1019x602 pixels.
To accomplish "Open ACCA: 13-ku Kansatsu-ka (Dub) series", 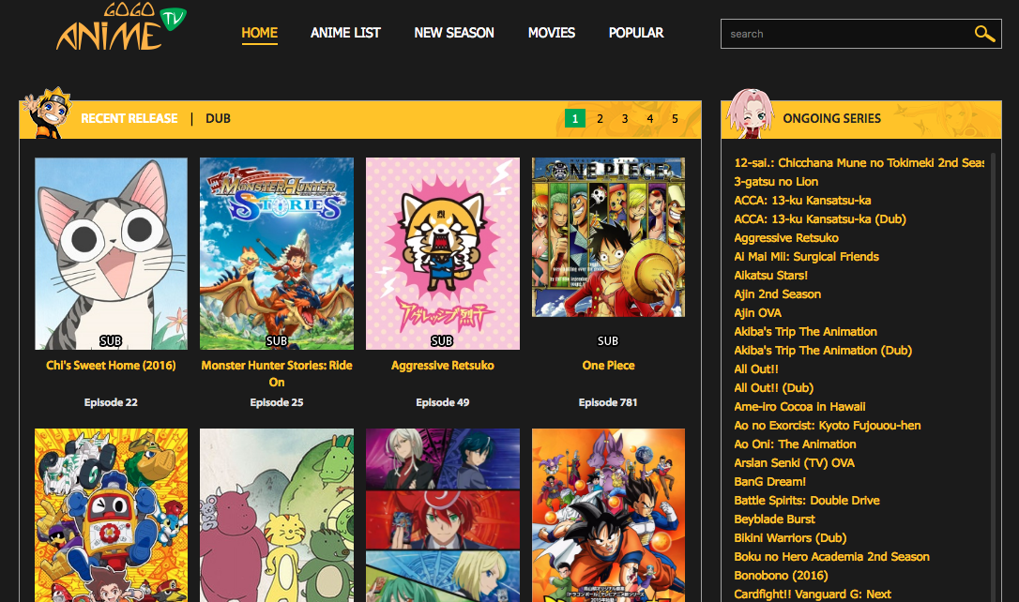I will 820,218.
